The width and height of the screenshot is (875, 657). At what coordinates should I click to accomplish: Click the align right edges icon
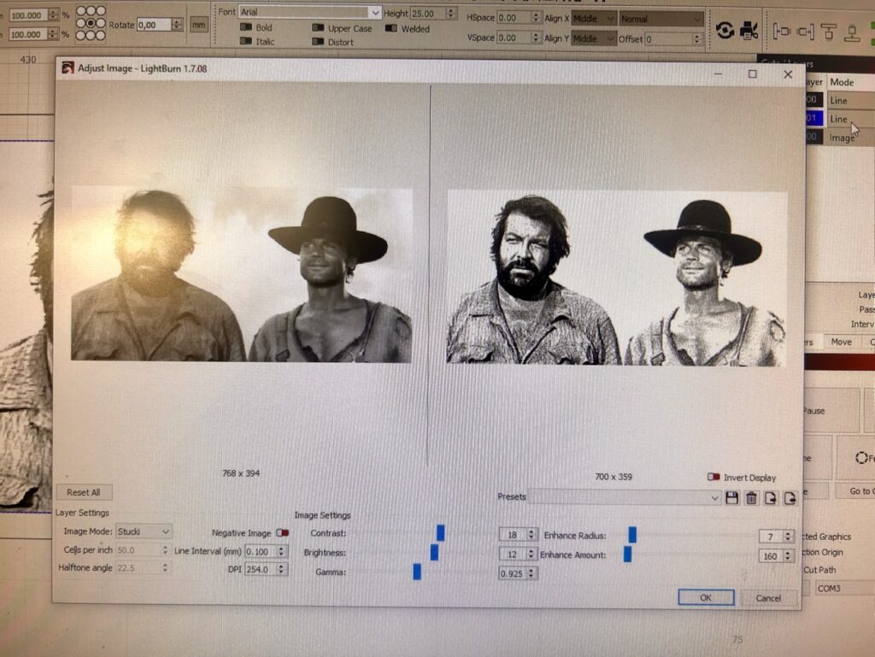tap(805, 32)
